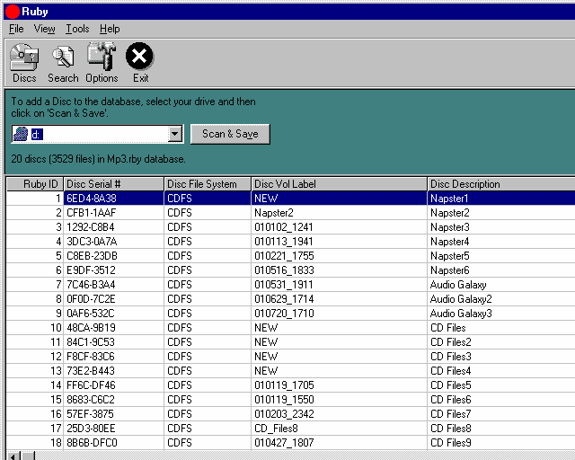Click volume label 010427_1807
Image resolution: width=575 pixels, height=460 pixels.
point(340,443)
